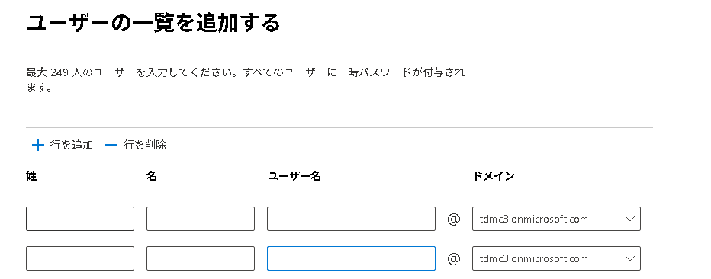Open the first row domain dropdown
Image resolution: width=711 pixels, height=279 pixels.
click(x=556, y=219)
